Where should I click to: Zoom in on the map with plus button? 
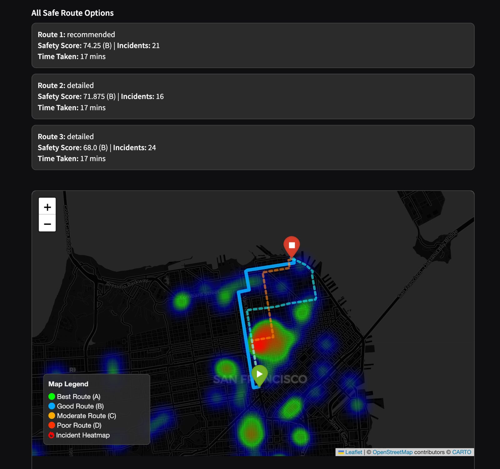click(47, 206)
